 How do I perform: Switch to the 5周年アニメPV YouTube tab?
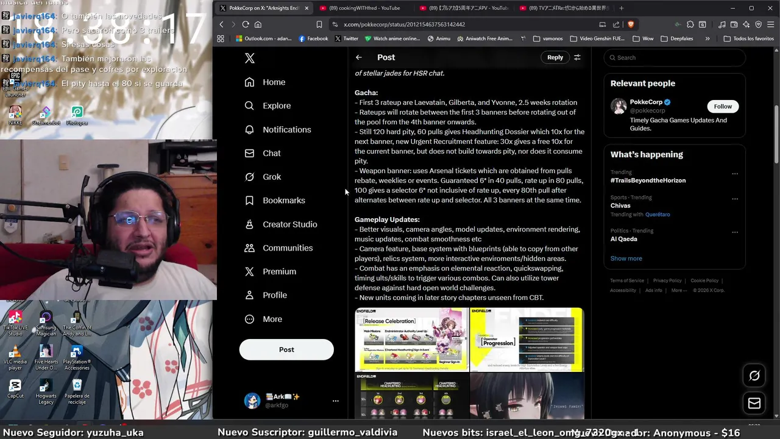click(463, 8)
